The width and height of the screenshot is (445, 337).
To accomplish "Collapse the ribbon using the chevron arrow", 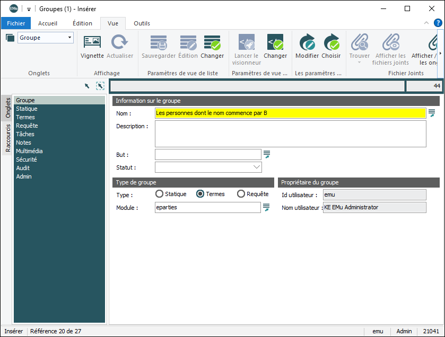I will pyautogui.click(x=426, y=23).
